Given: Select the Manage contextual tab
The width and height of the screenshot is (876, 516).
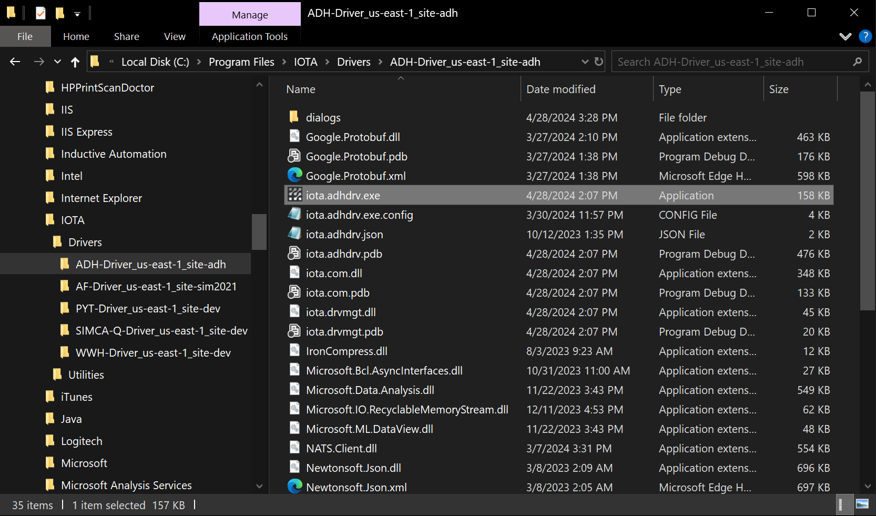Looking at the screenshot, I should click(x=250, y=14).
